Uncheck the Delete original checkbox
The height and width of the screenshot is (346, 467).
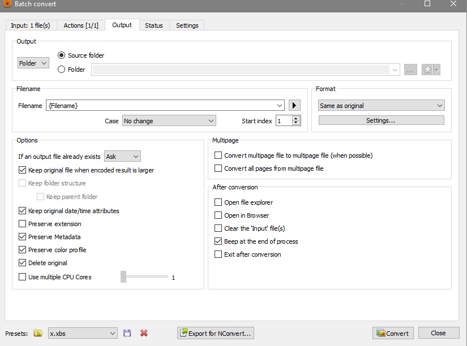(23, 263)
